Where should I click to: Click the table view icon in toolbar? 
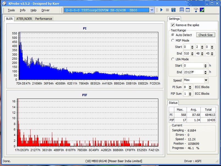(x=188, y=10)
